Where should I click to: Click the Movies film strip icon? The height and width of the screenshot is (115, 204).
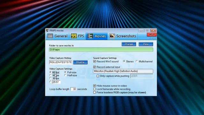[x=90, y=36]
